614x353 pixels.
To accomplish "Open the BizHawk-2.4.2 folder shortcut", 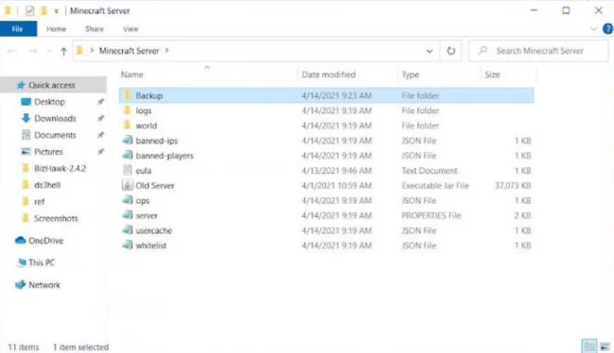I will (x=60, y=168).
